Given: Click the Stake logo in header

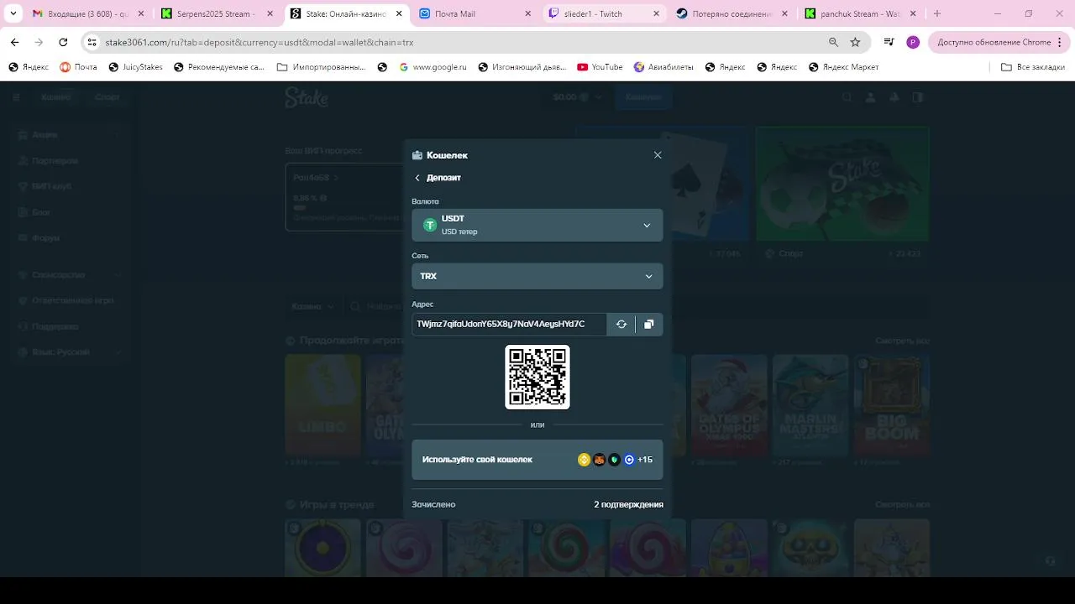Looking at the screenshot, I should point(307,97).
